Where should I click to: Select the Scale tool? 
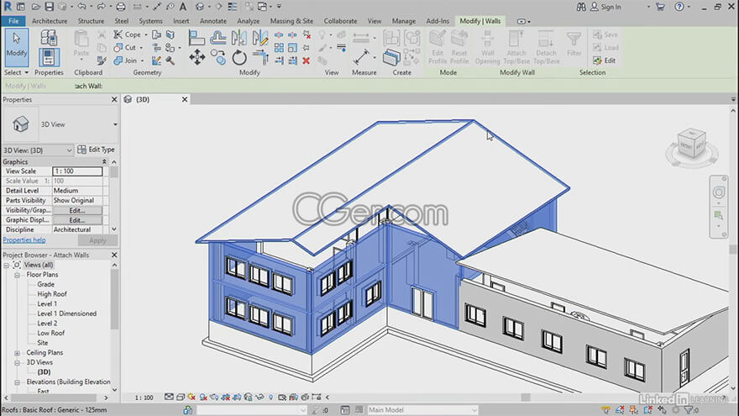coord(293,48)
